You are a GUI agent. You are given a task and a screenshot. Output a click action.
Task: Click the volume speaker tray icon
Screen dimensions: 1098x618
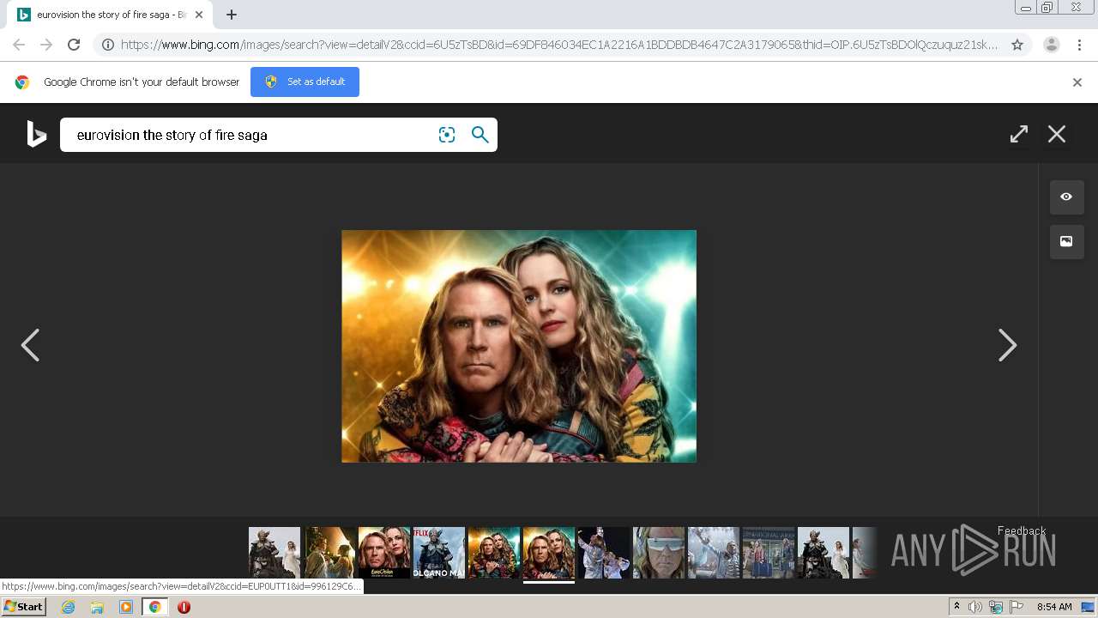coord(975,607)
